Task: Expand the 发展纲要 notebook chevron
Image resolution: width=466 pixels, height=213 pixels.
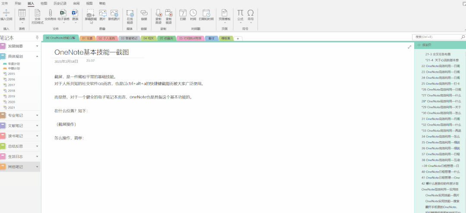Action: 37,46
